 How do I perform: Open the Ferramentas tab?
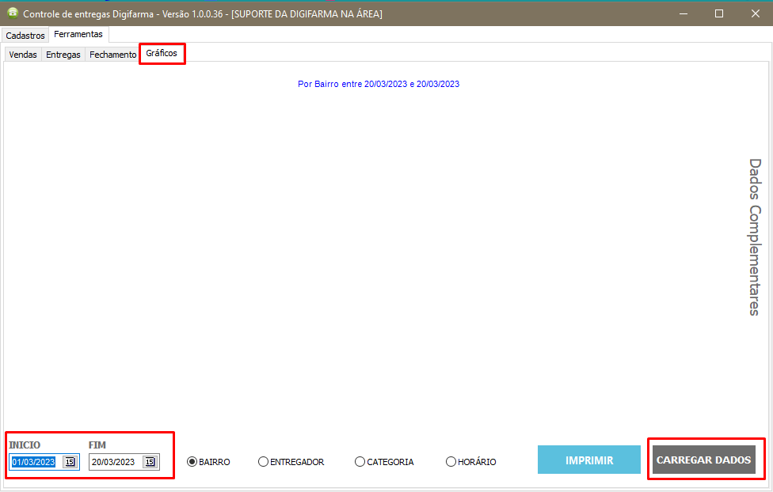point(78,35)
